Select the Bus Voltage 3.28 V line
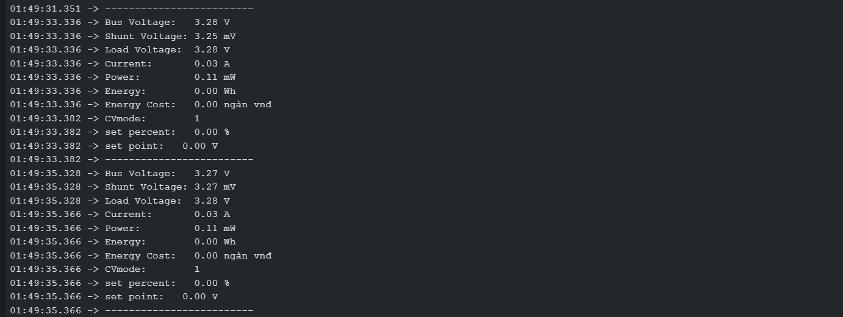This screenshot has width=843, height=317. coord(120,23)
